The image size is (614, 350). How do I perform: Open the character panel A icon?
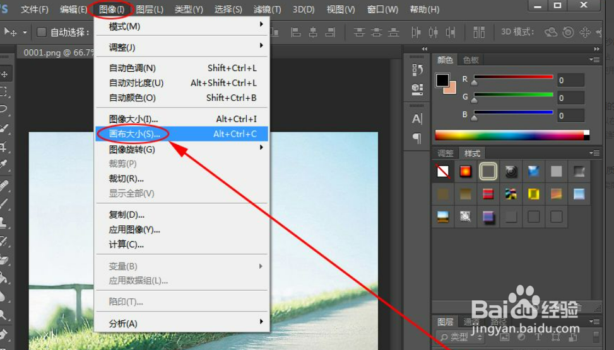[x=417, y=118]
